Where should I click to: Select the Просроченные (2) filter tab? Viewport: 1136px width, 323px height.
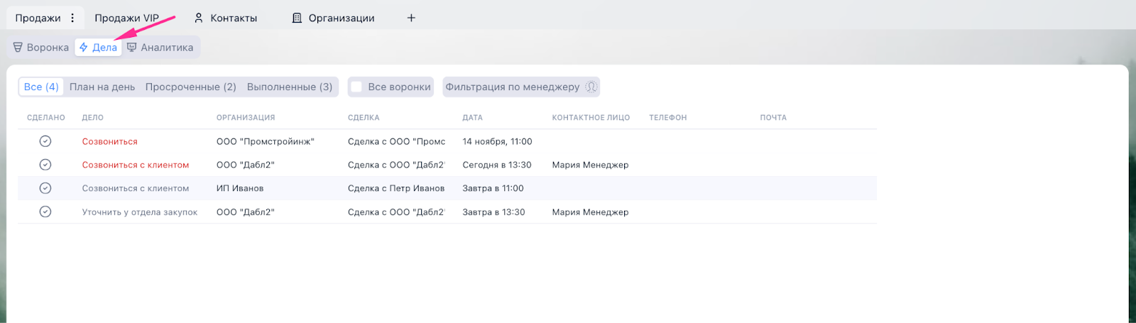click(x=190, y=87)
